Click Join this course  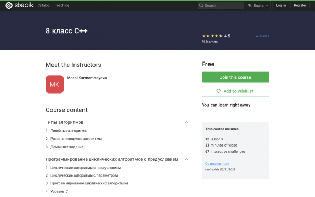point(235,77)
